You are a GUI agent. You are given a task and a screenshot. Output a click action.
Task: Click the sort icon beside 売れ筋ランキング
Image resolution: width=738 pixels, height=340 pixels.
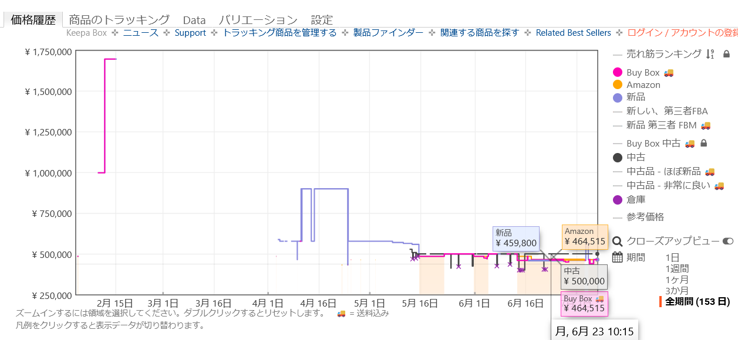coord(710,55)
